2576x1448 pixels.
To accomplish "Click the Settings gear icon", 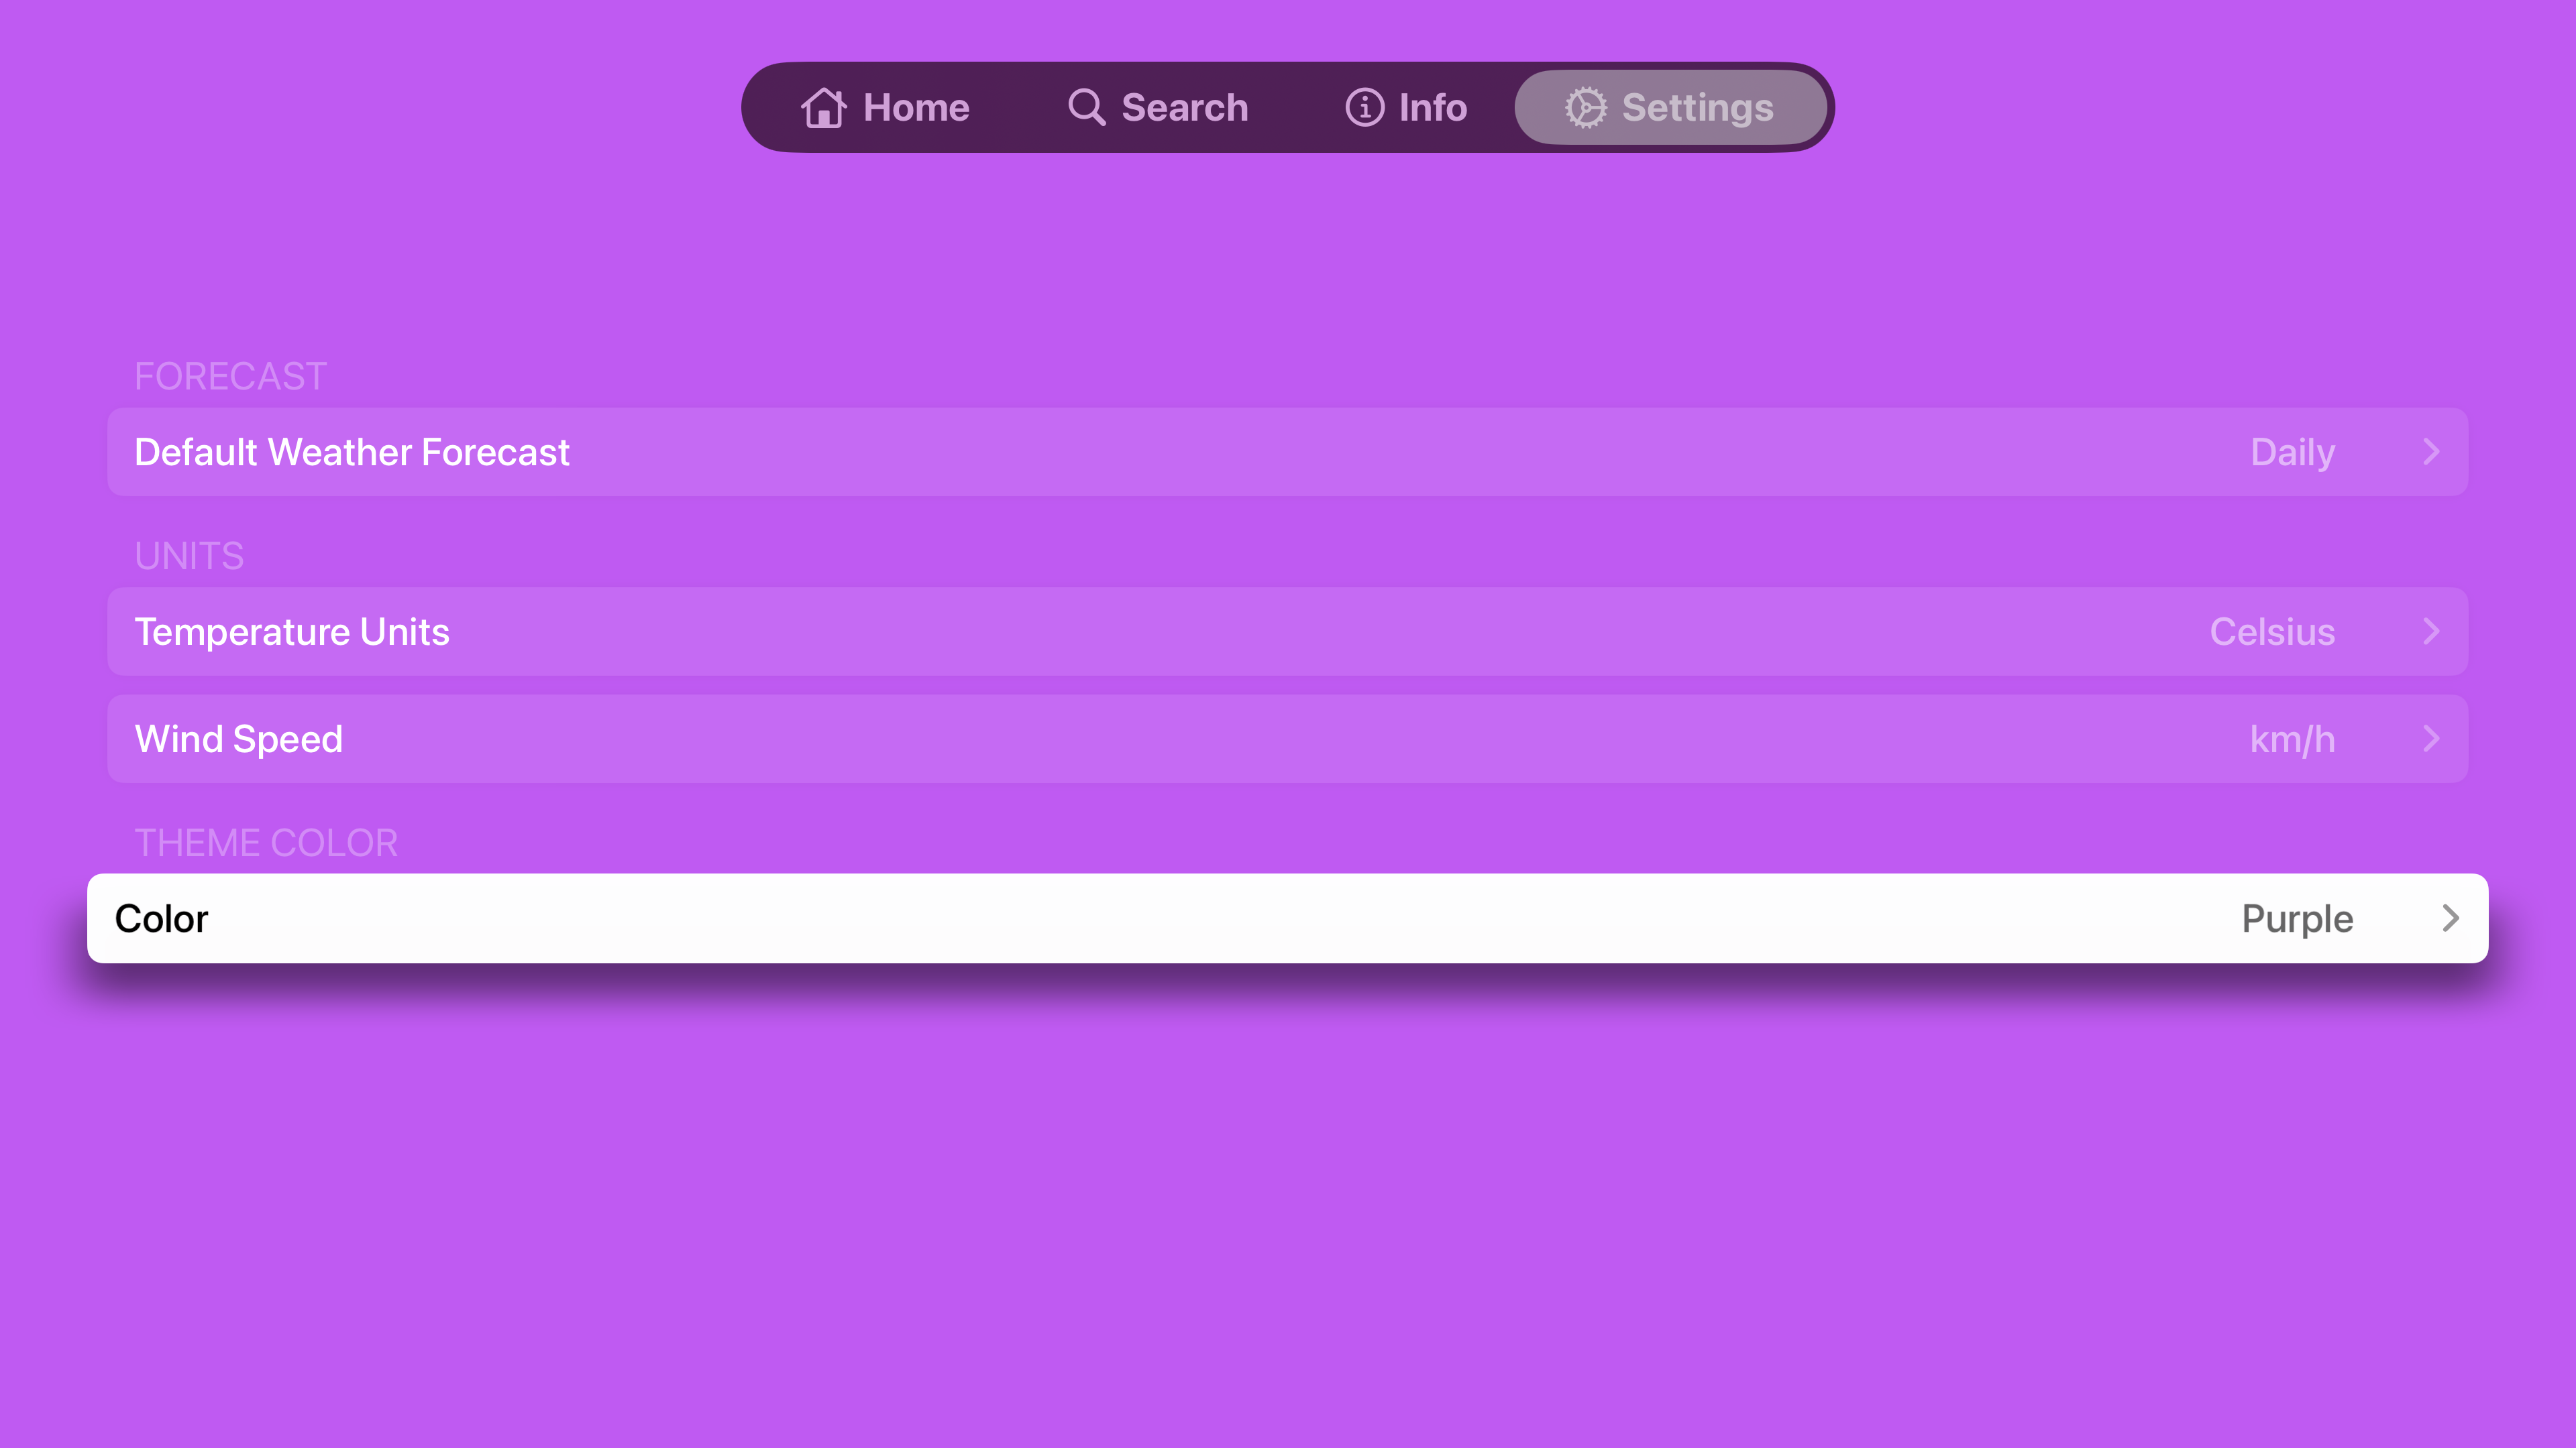I will pos(1586,107).
